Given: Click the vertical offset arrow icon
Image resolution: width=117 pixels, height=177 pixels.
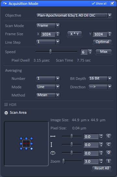Looking at the screenshot, I should (x=51, y=144).
